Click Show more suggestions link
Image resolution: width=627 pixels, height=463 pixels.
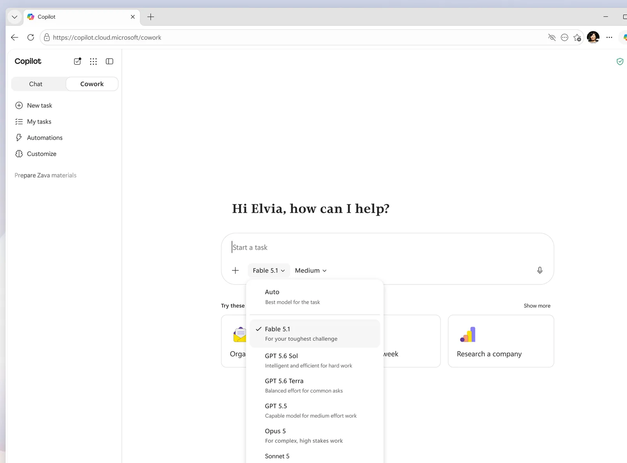537,306
